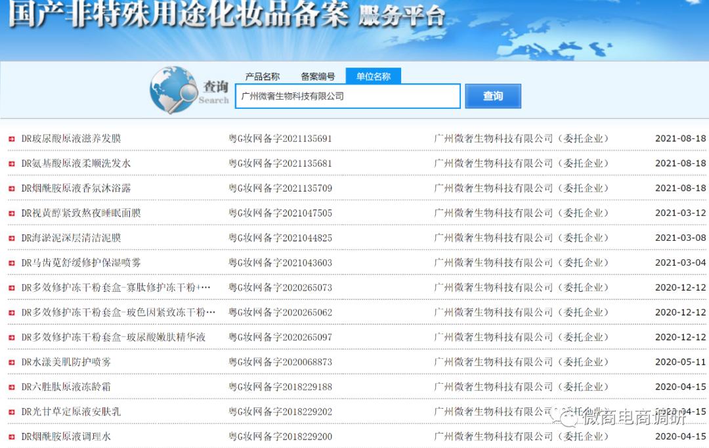Viewport: 709px width, 448px height.
Task: Click record number 粤G妆网备字2020068873
Action: click(x=280, y=362)
